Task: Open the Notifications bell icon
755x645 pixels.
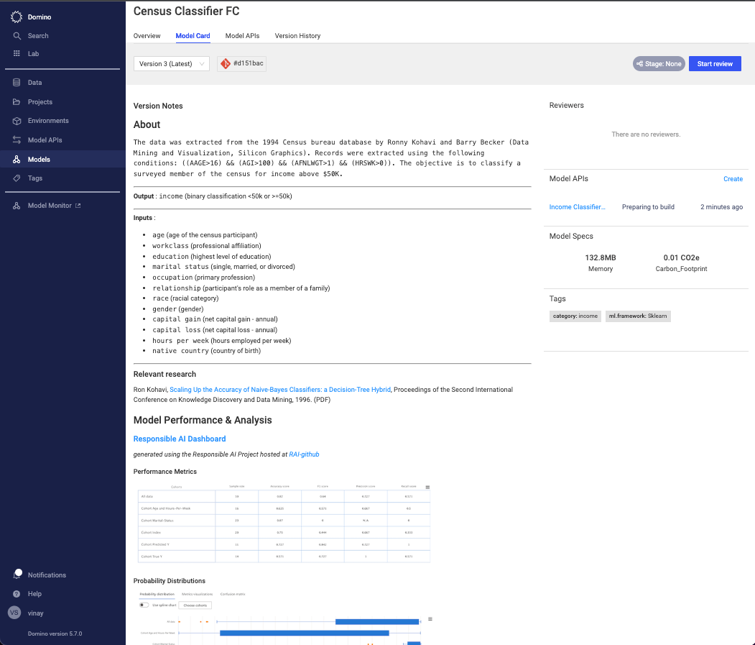Action: tap(16, 574)
